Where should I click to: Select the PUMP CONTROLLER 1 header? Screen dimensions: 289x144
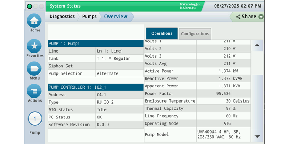tap(95, 87)
